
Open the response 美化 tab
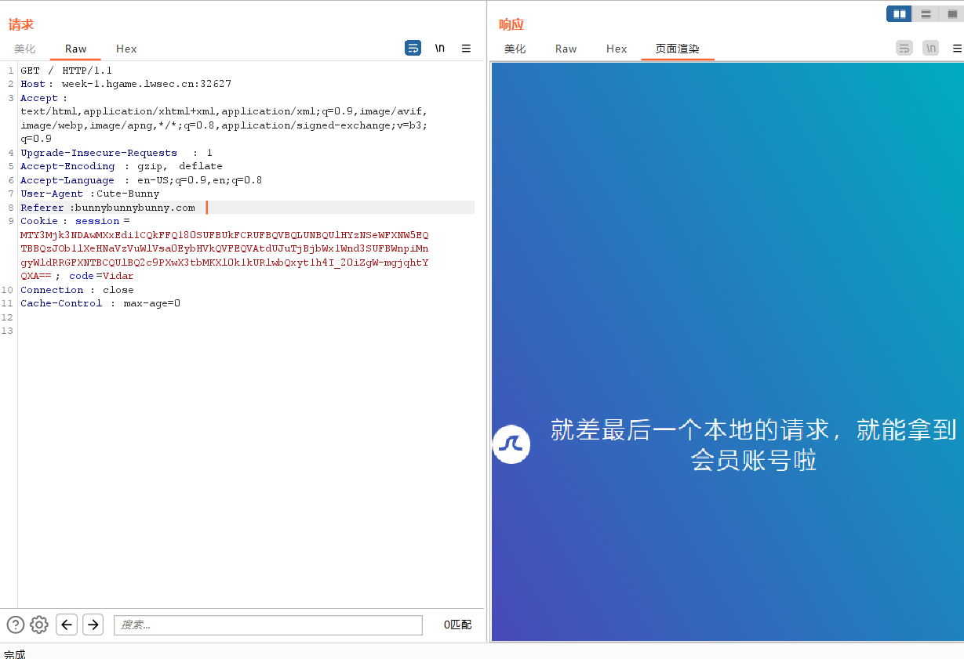515,49
